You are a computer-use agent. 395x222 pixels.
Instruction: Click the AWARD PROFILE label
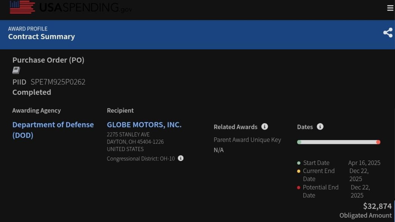(x=28, y=29)
